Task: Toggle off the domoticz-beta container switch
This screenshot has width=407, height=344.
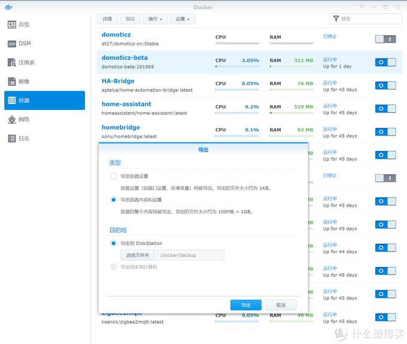Action: pyautogui.click(x=385, y=62)
